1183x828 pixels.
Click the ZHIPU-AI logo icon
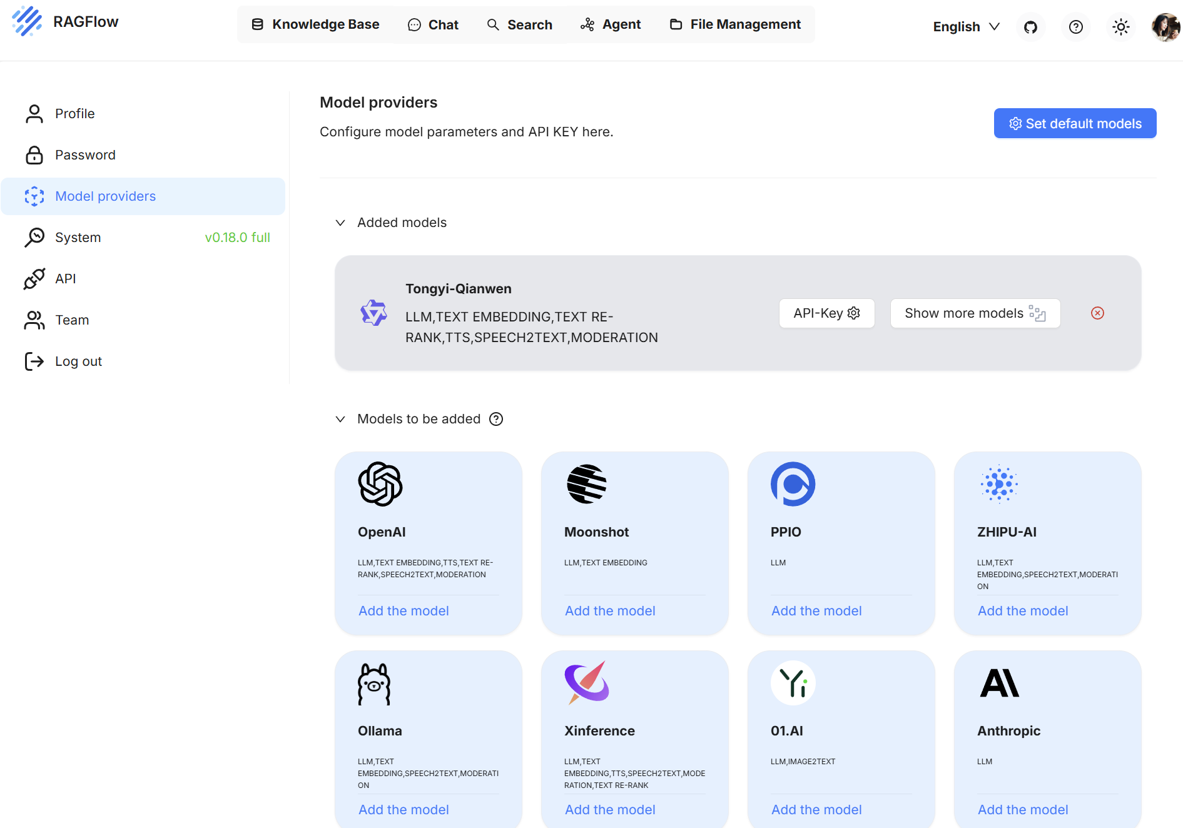click(1000, 484)
